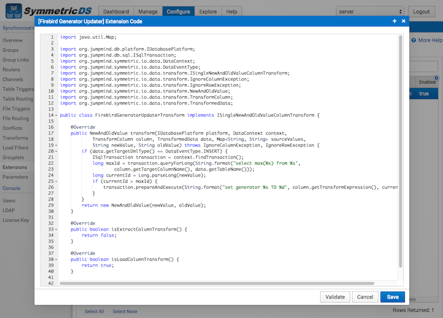443x318 pixels.
Task: Open Extensions in the sidebar
Action: (15, 167)
